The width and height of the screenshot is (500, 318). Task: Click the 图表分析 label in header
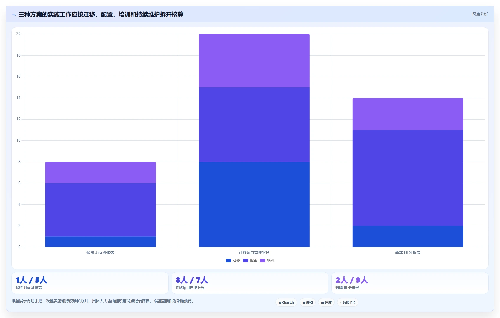tap(480, 14)
